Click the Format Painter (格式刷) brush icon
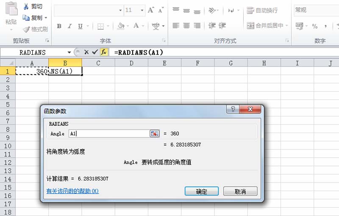 (x=26, y=29)
